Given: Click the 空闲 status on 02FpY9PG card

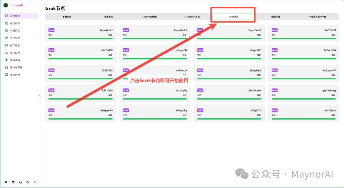Looking at the screenshot, I should click(50, 115).
